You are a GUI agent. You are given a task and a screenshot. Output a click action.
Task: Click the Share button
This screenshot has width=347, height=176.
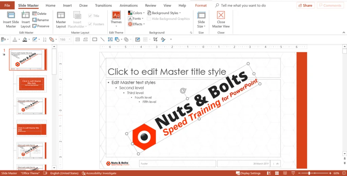click(305, 5)
